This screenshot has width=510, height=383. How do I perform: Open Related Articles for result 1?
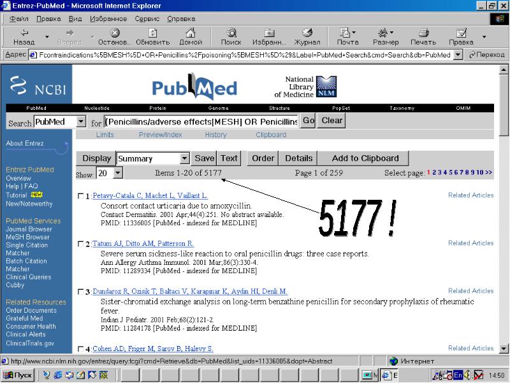470,195
